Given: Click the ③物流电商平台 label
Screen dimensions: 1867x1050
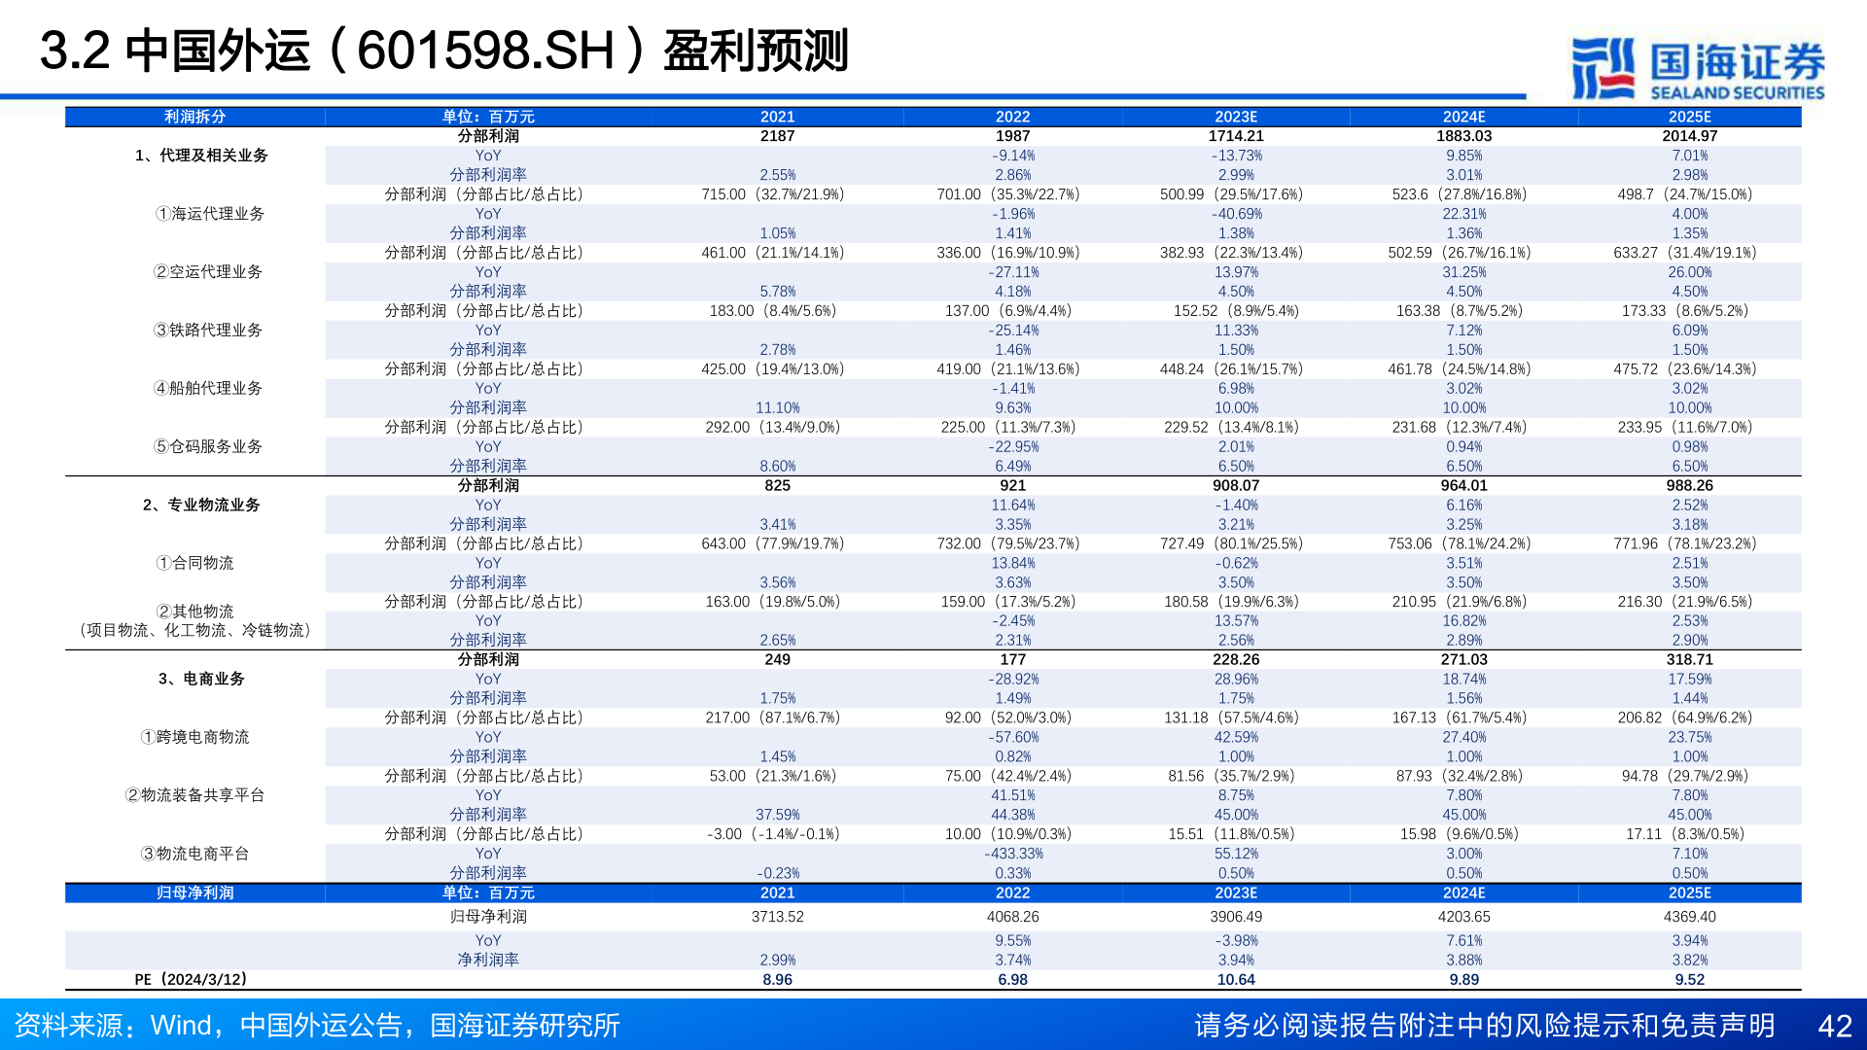Looking at the screenshot, I should pyautogui.click(x=194, y=854).
